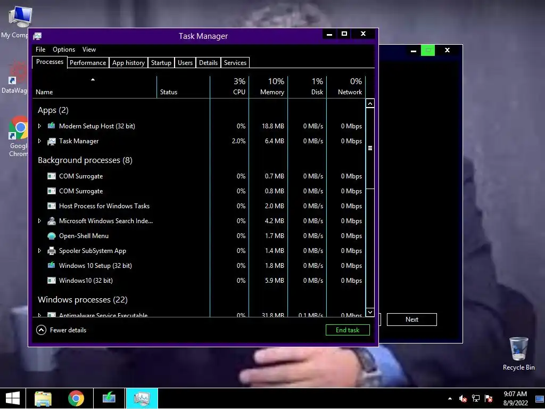The image size is (545, 409).
Task: Click the Task Manager title bar icon
Action: coord(37,36)
